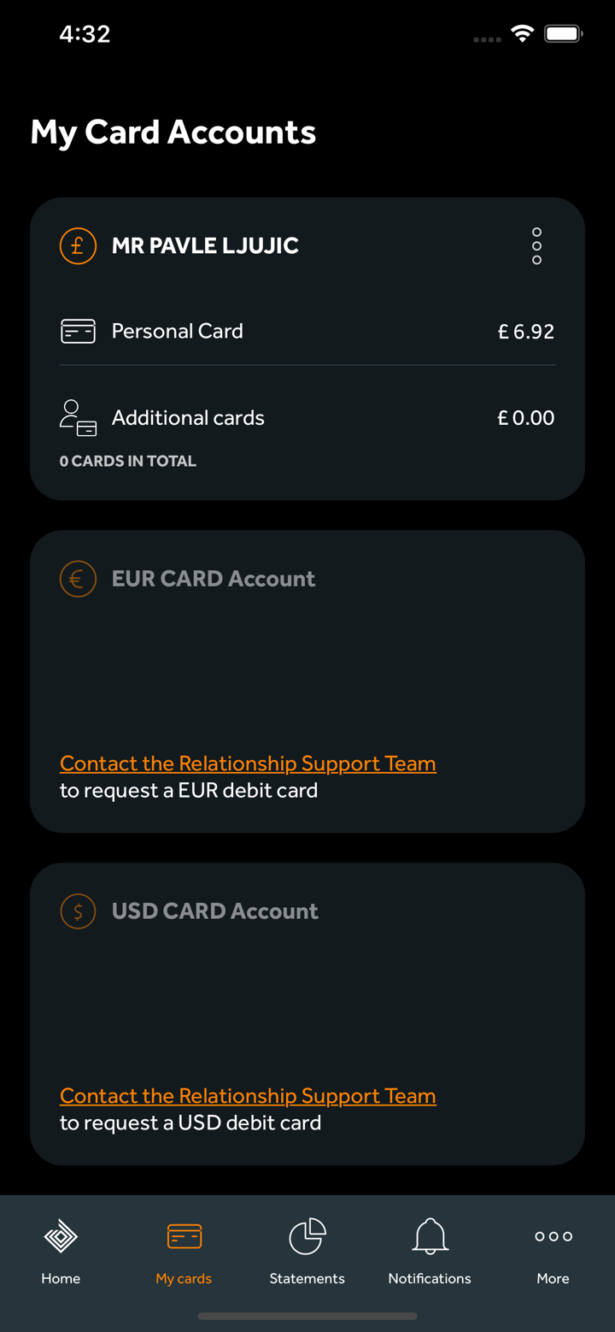Tap the Personal Card icon
The height and width of the screenshot is (1332, 615).
[78, 331]
